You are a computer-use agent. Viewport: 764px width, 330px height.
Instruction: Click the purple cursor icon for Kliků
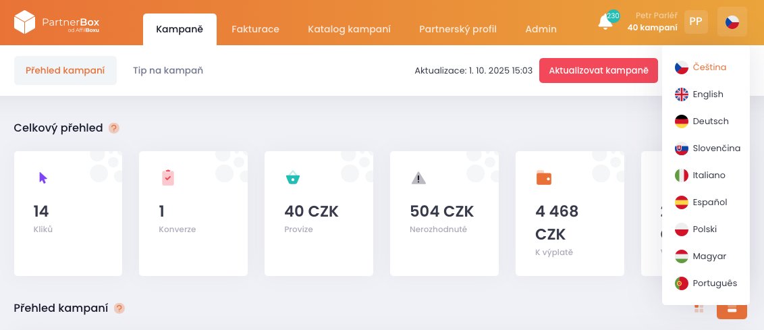coord(43,178)
